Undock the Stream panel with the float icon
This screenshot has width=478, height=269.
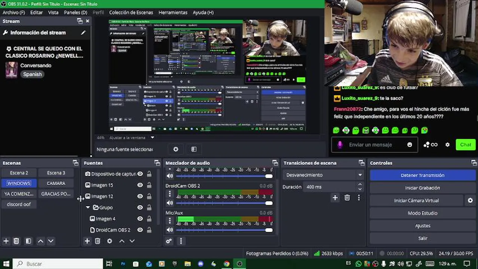[80, 21]
